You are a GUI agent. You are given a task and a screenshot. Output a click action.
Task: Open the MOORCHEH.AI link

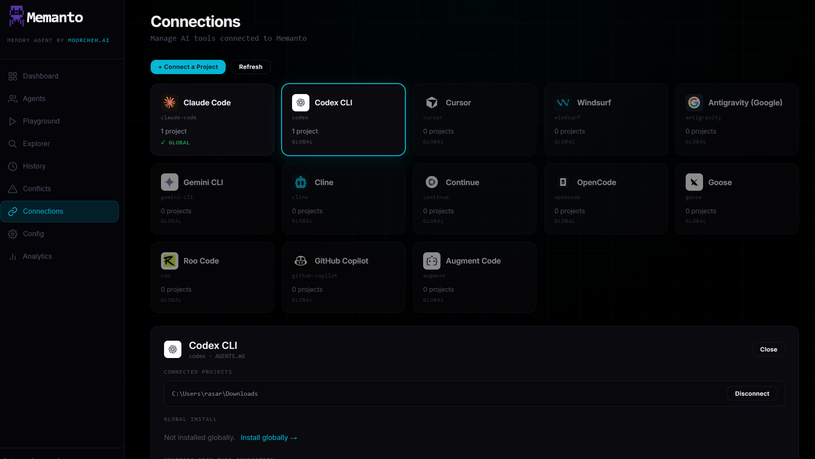point(89,40)
